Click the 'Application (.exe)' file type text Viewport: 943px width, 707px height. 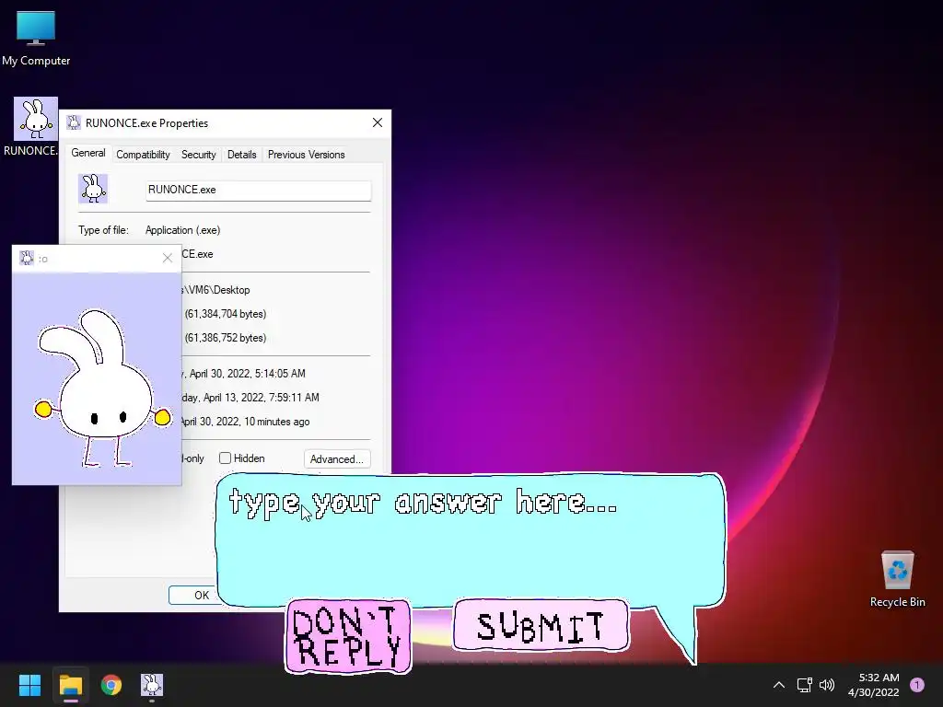(x=183, y=229)
